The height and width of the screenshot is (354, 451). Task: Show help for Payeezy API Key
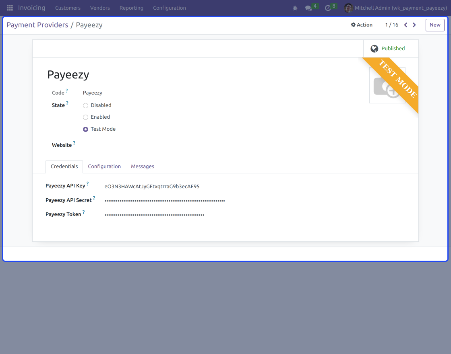[88, 183]
